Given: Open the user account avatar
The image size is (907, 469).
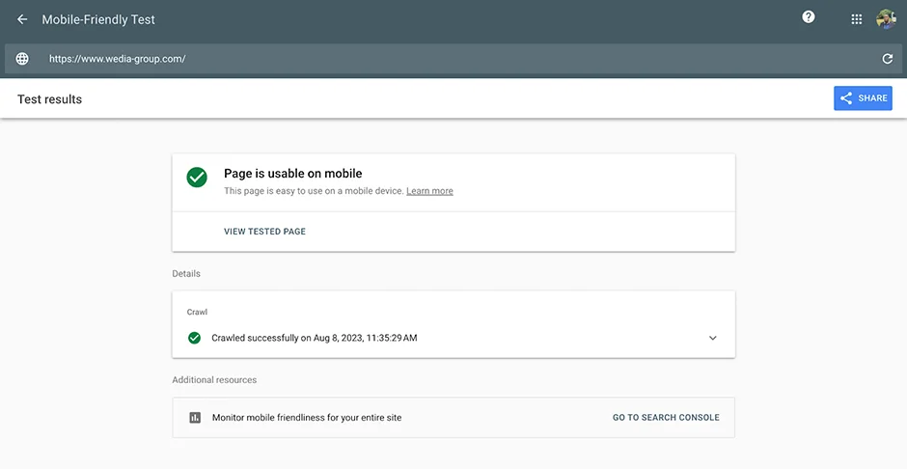Looking at the screenshot, I should click(886, 18).
